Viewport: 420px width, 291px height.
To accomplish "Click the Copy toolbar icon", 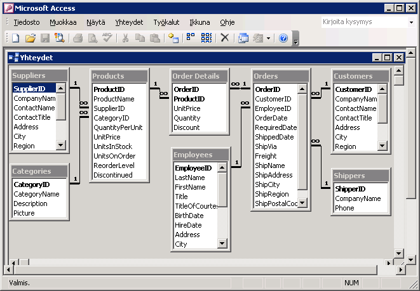I will (140, 38).
